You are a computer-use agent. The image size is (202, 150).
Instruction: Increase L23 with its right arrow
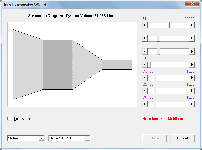coord(192,91)
